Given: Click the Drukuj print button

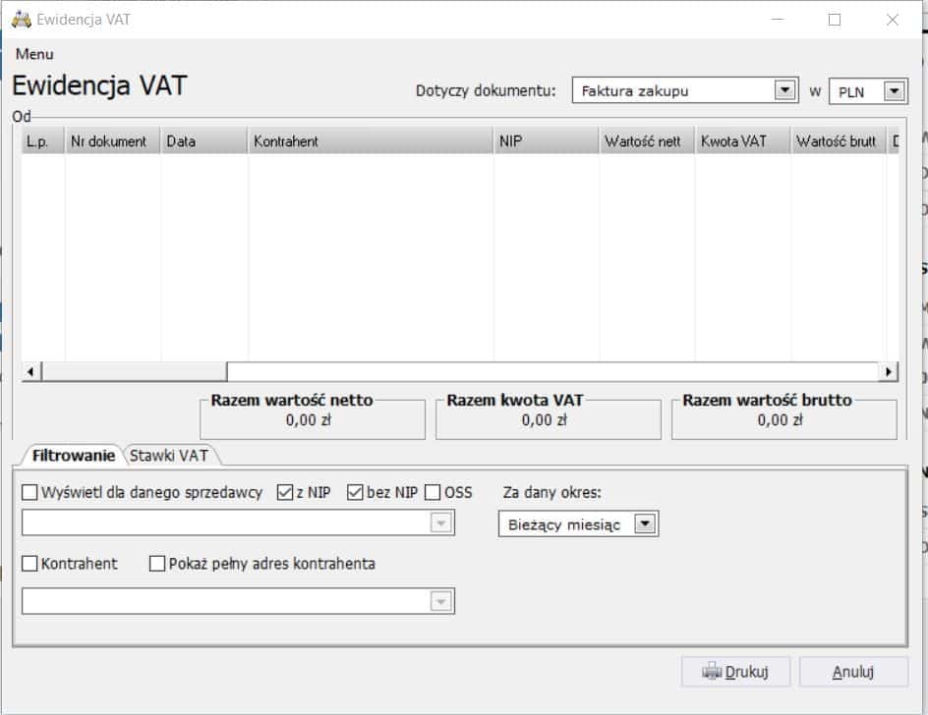Looking at the screenshot, I should tap(733, 672).
